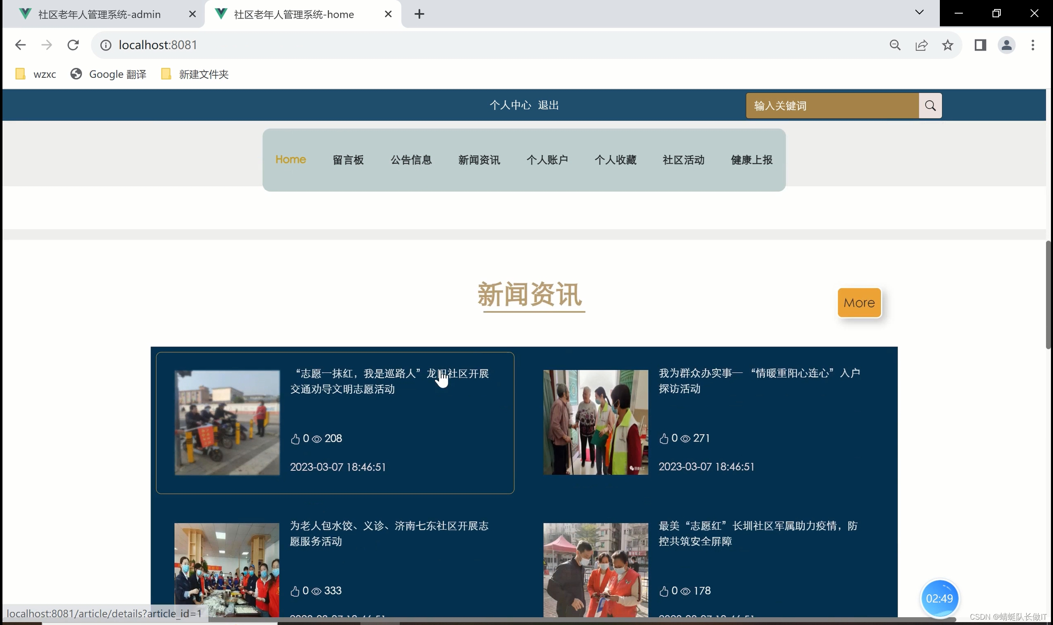Open the elderly visit article thumbnail
Viewport: 1053px width, 625px height.
[x=595, y=422]
